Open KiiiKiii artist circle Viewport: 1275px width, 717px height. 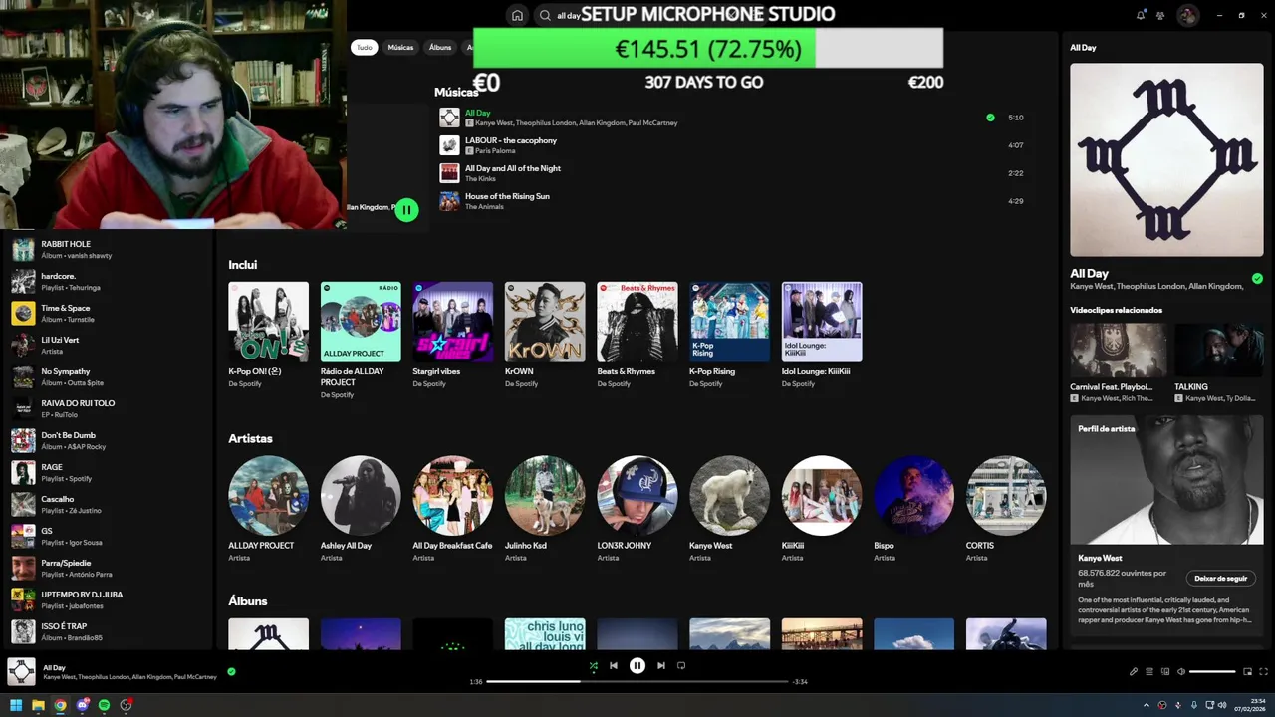pyautogui.click(x=822, y=496)
